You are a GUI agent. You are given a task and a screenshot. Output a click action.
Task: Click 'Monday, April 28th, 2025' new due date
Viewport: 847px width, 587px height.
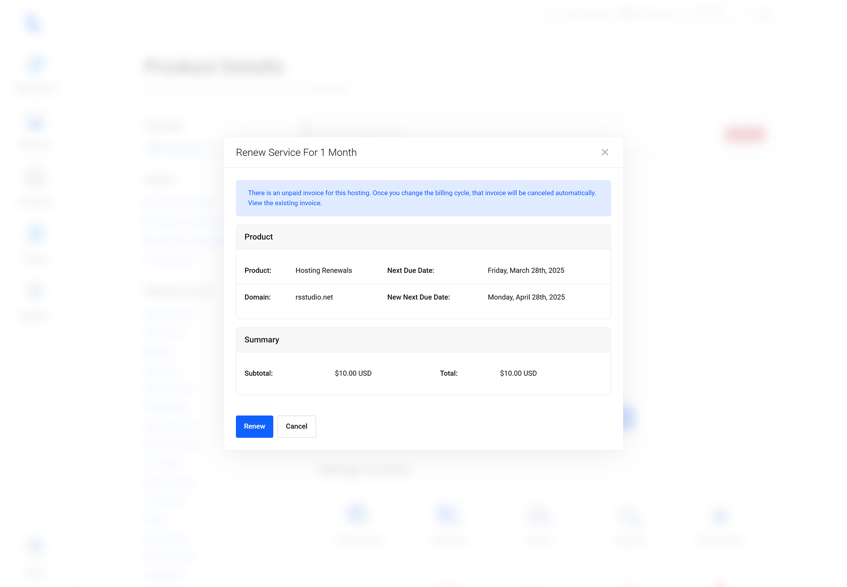526,298
